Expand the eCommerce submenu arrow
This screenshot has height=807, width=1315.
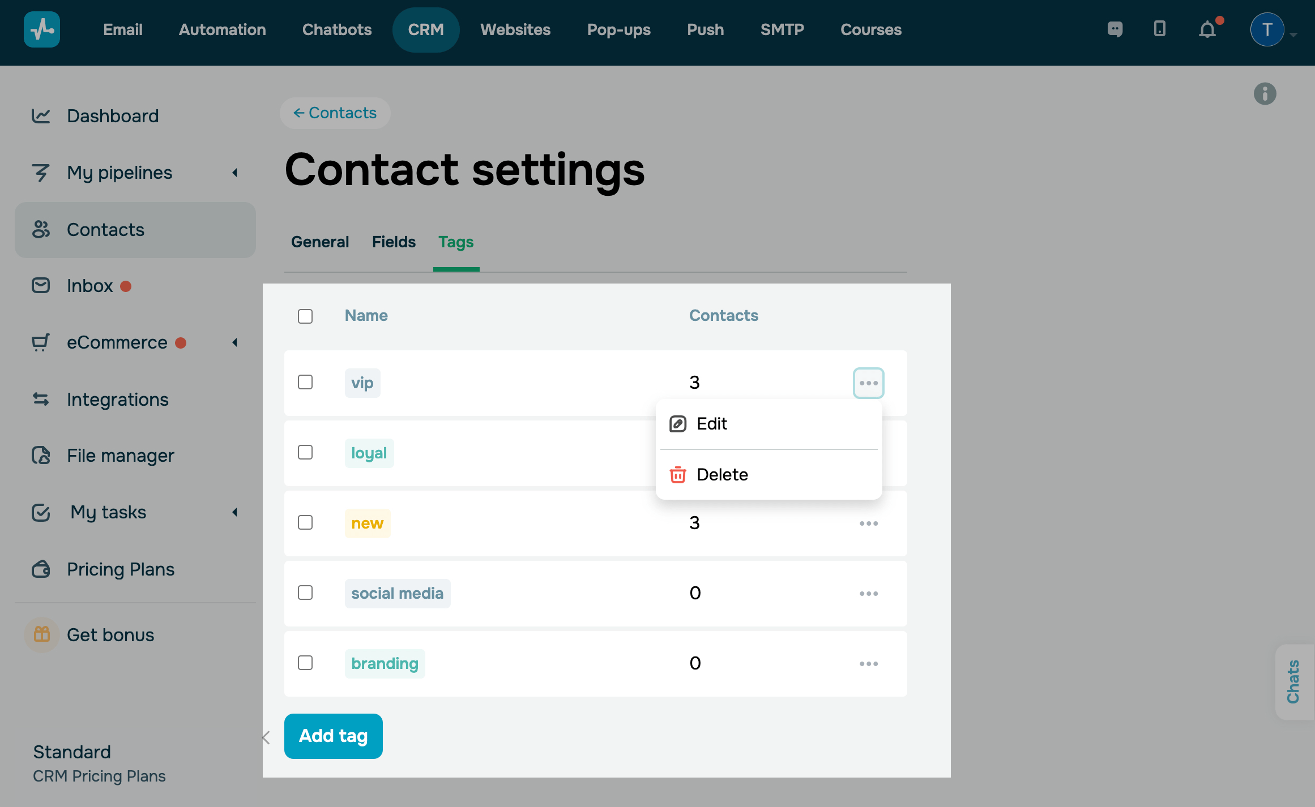235,342
